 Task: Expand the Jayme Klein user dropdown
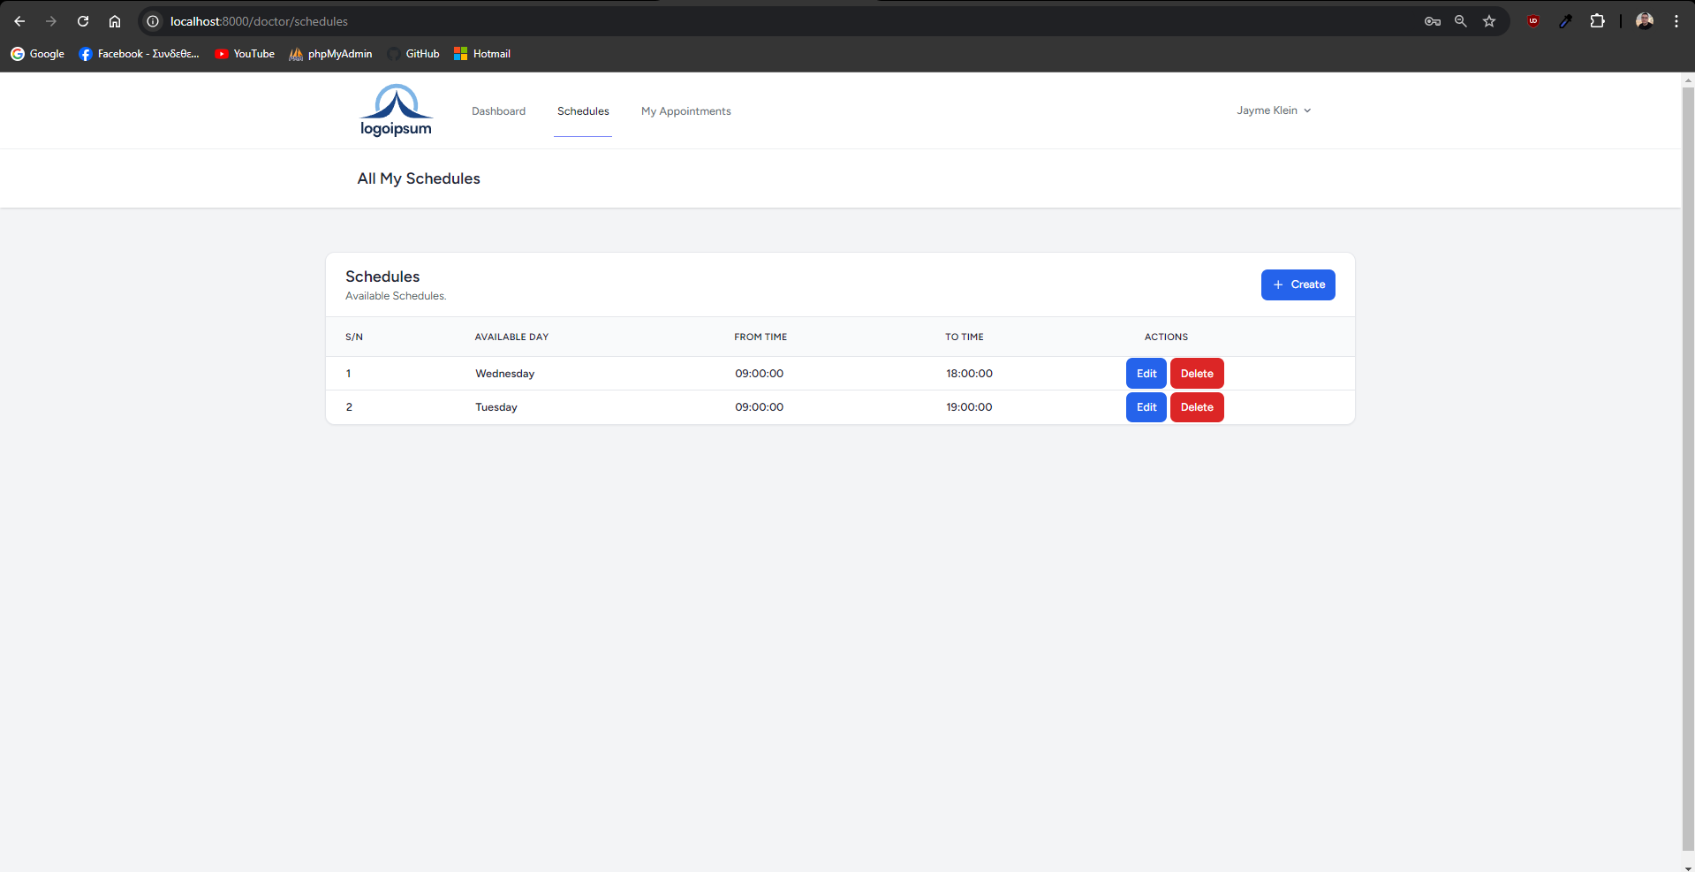click(1274, 110)
